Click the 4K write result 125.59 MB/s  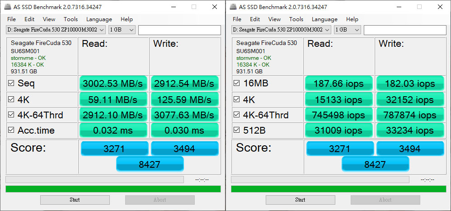tap(184, 99)
